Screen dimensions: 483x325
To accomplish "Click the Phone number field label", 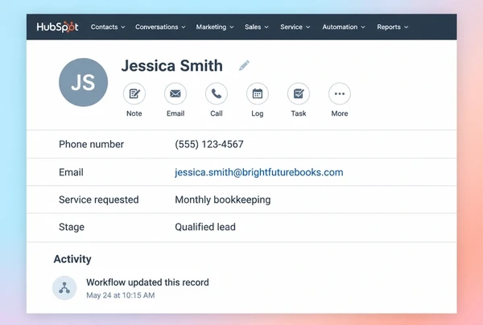I will (91, 144).
